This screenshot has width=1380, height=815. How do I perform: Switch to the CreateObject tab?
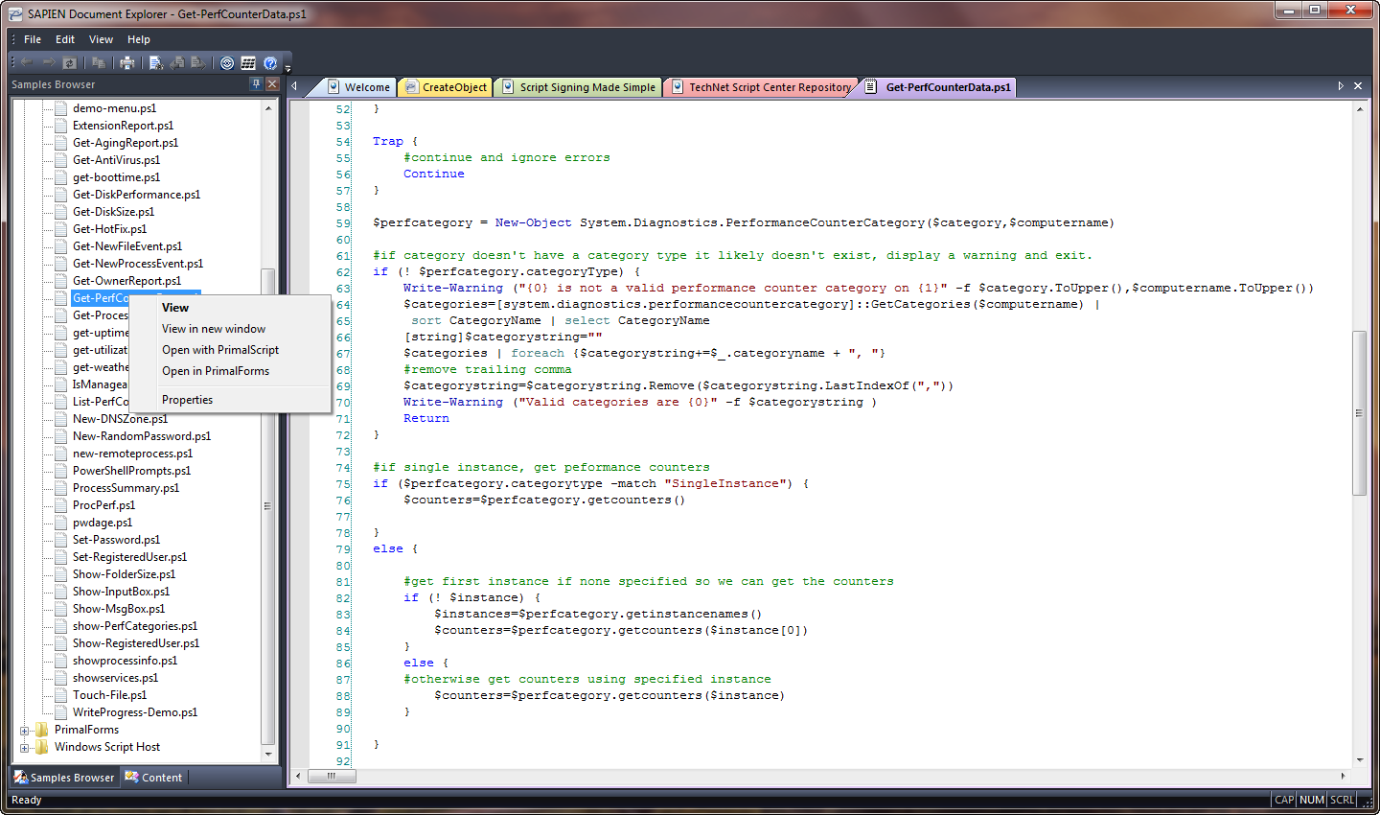point(446,87)
